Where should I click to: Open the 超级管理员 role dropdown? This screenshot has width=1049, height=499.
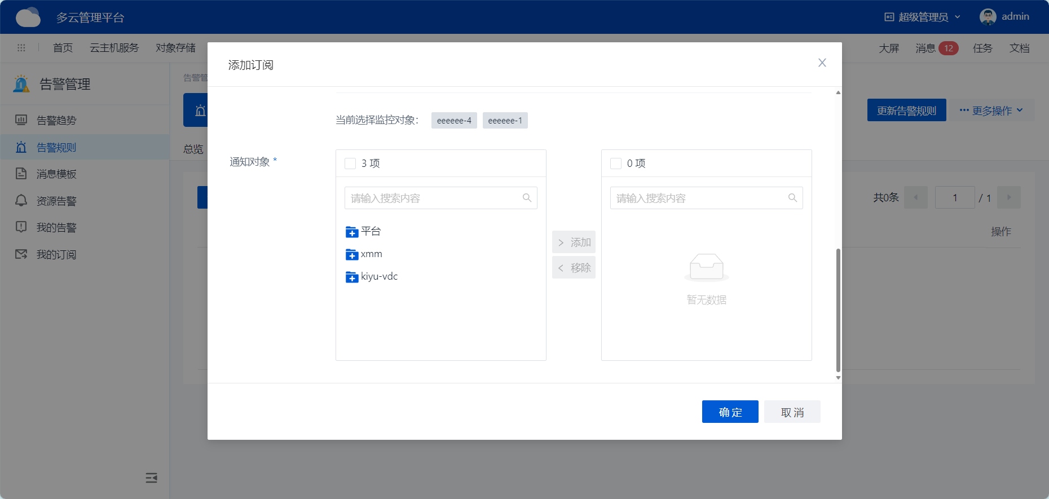pos(923,17)
